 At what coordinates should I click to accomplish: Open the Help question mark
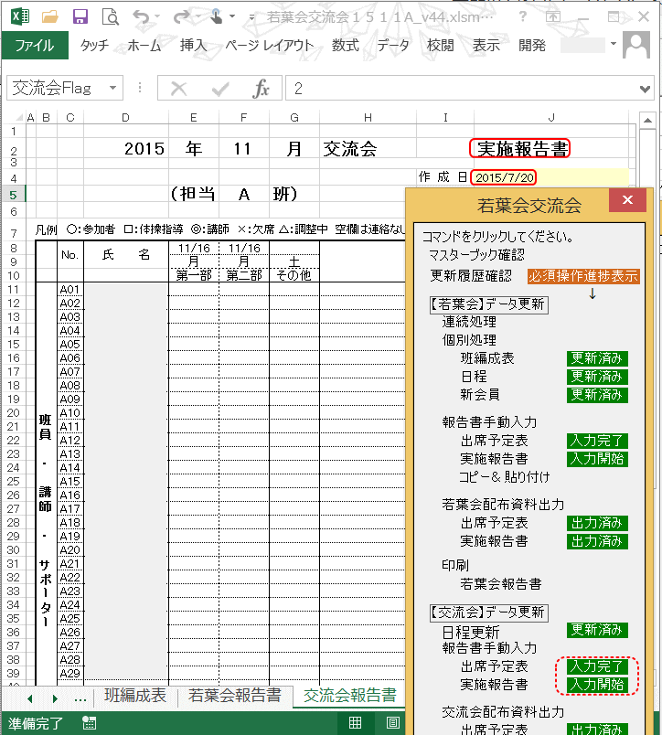pos(522,16)
